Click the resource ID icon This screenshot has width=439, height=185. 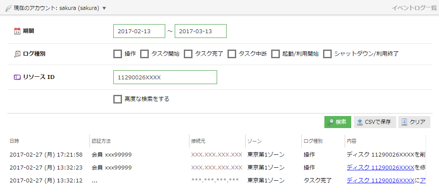[17, 77]
